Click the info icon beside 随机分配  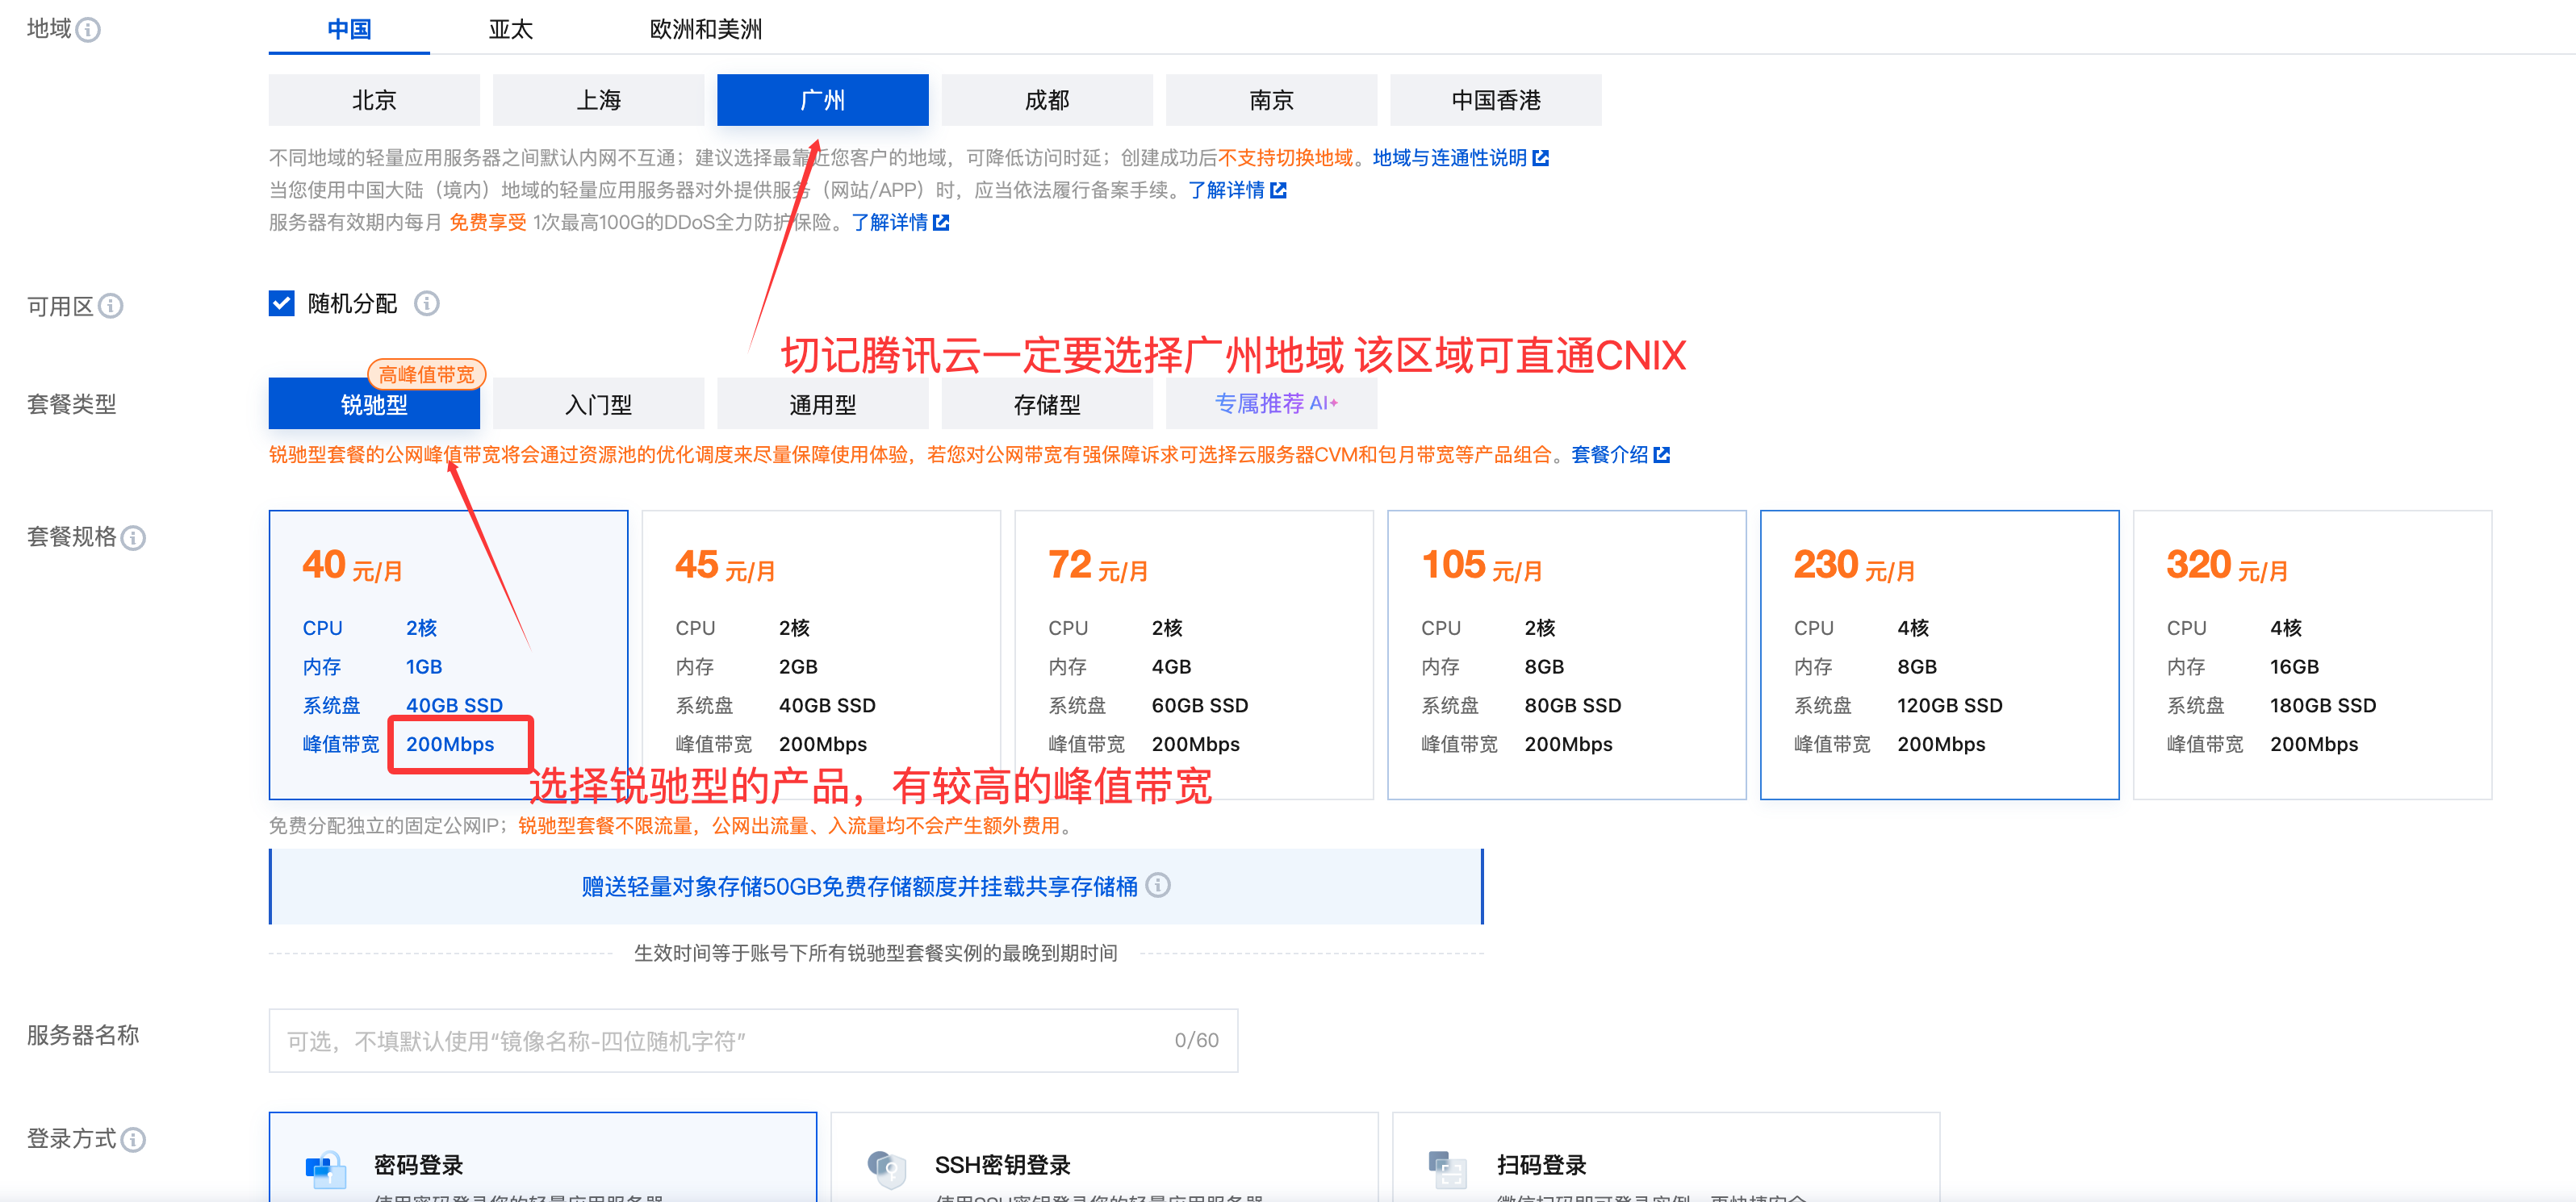coord(428,303)
